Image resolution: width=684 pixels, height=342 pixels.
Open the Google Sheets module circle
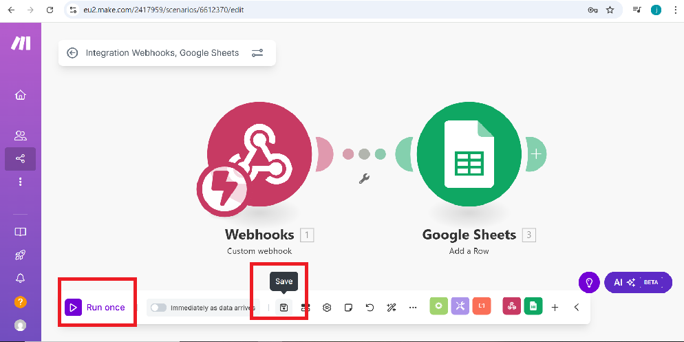pyautogui.click(x=469, y=154)
